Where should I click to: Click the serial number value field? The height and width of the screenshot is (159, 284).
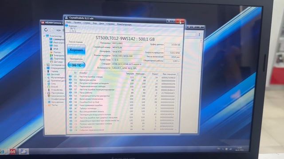127,48
